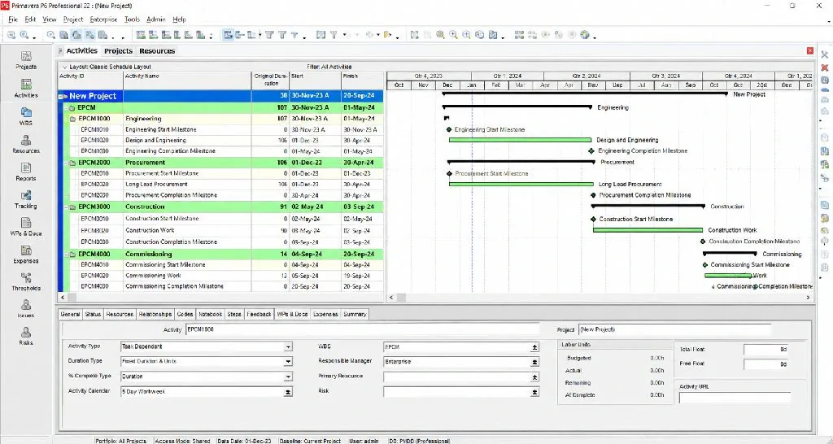833x444 pixels.
Task: Open the Steps details tab
Action: coord(234,315)
